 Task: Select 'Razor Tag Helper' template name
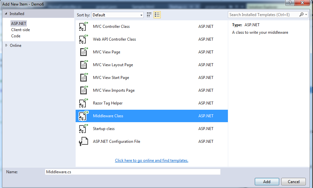(108, 103)
